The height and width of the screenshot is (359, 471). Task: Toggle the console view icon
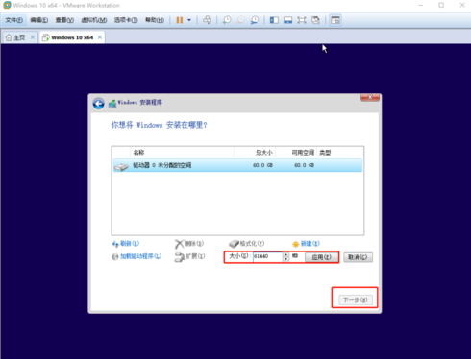tap(335, 20)
